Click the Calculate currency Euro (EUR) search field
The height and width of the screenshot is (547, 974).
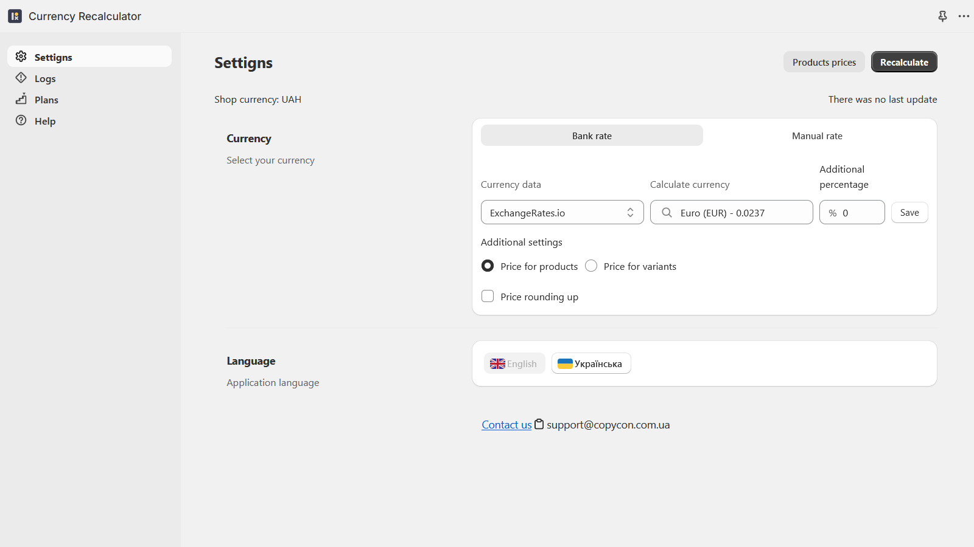pos(731,212)
